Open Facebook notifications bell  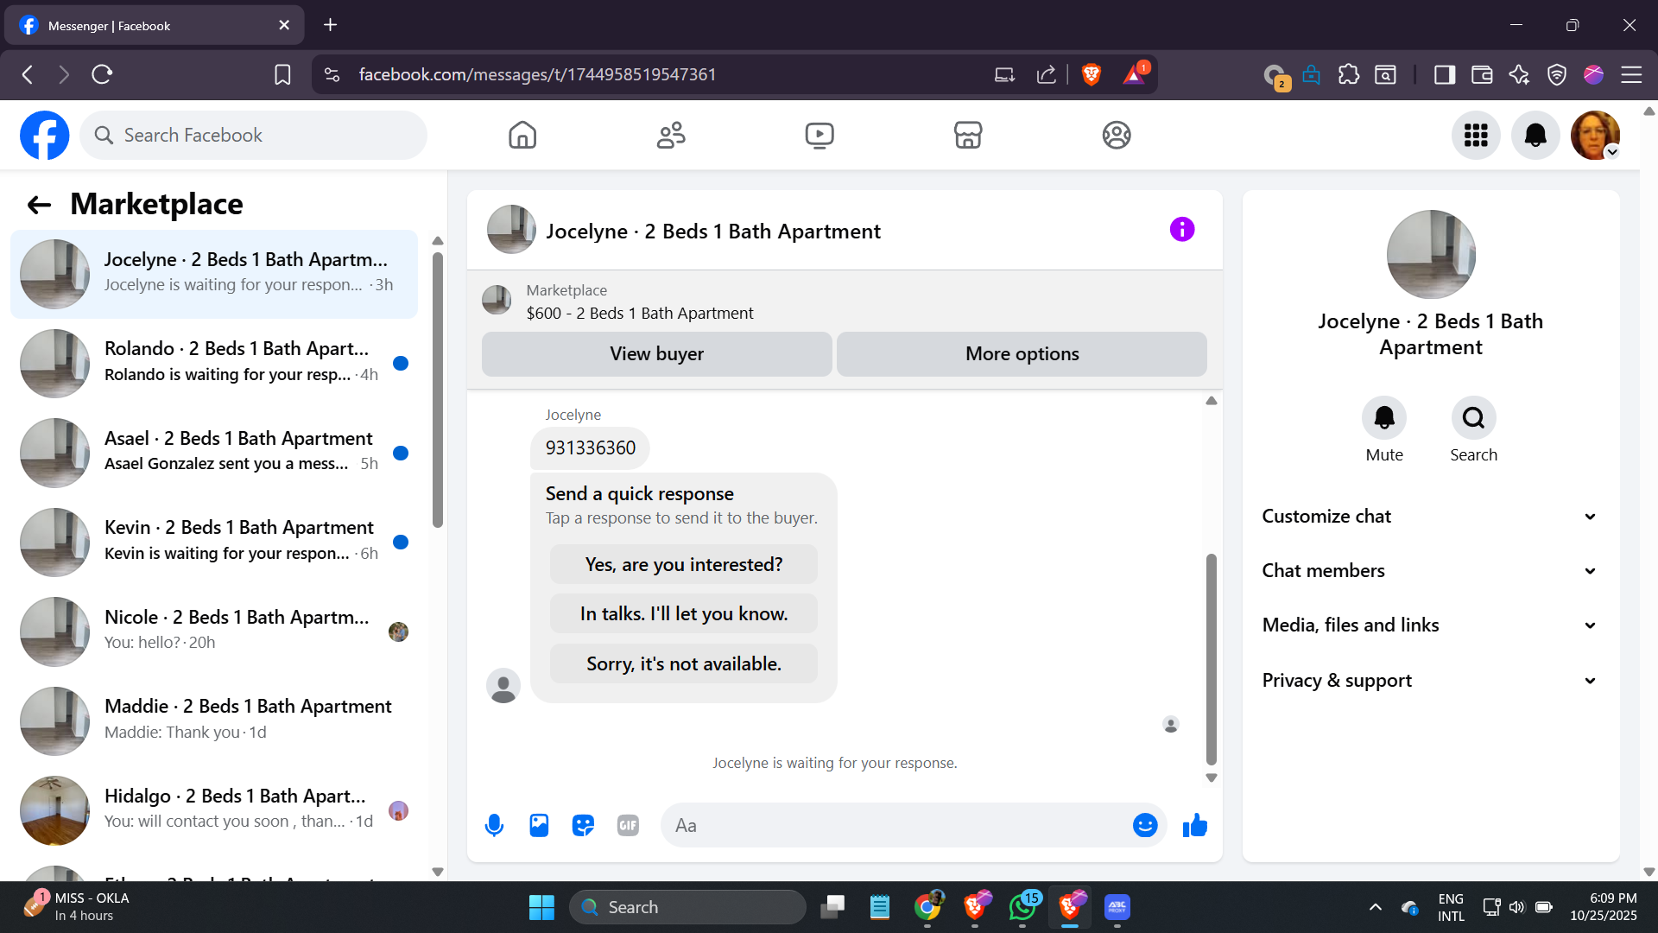1535,135
